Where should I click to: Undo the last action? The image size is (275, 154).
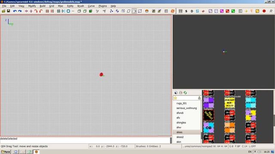[x=15, y=11]
